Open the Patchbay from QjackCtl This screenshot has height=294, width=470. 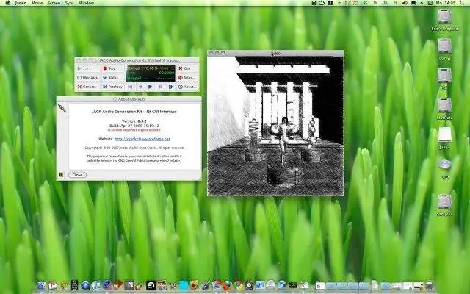point(112,87)
